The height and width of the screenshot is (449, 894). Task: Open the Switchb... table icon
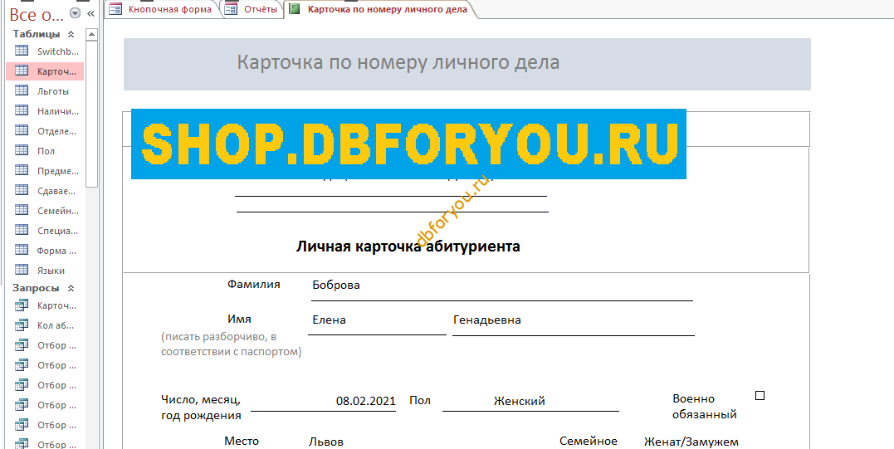(21, 50)
